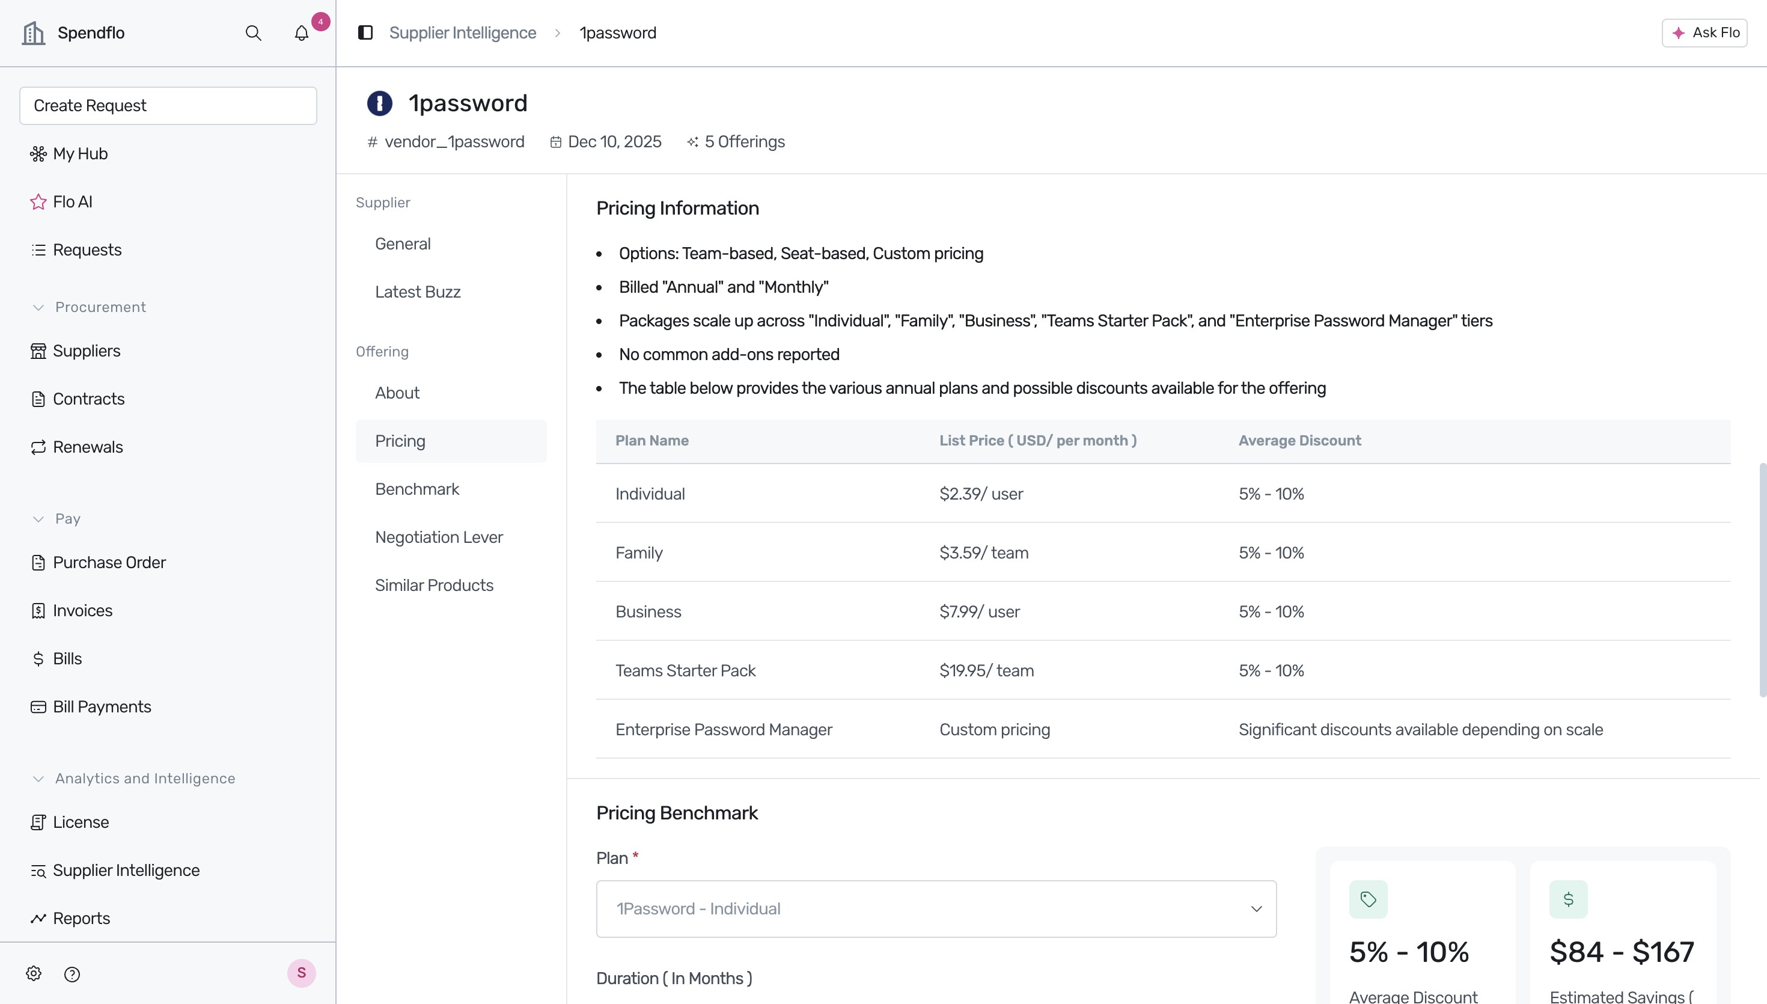
Task: Click the Average Discount column header
Action: tap(1299, 441)
